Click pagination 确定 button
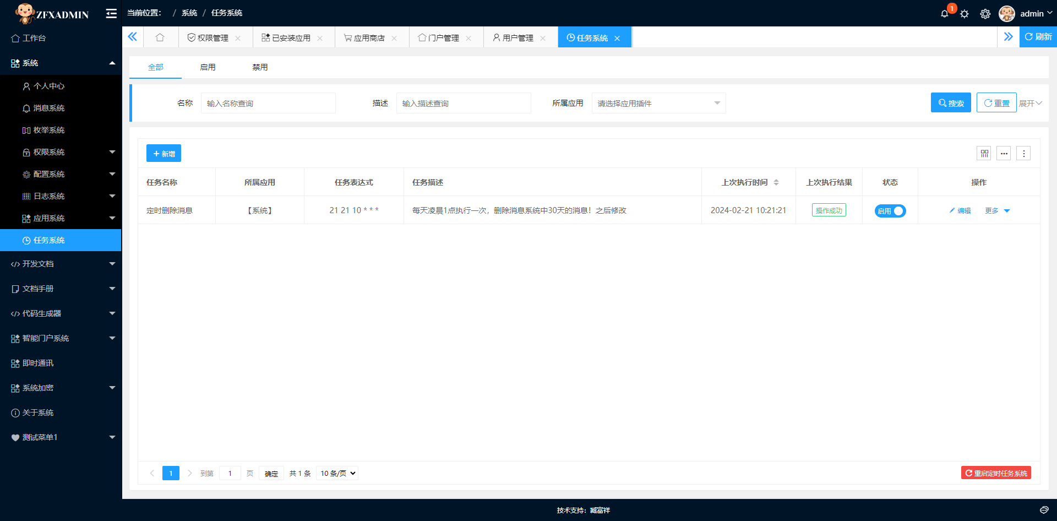The height and width of the screenshot is (521, 1057). [x=271, y=474]
